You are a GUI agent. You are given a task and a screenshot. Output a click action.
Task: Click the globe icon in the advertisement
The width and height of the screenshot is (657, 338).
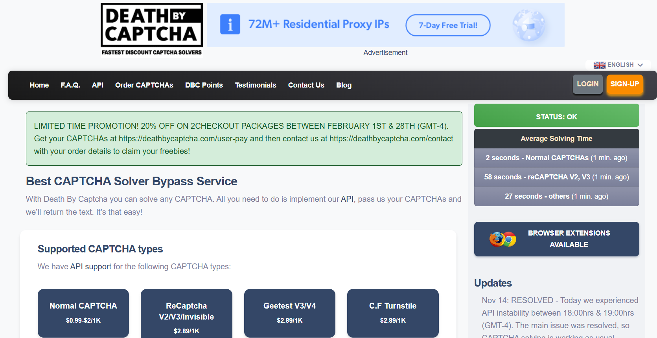529,25
